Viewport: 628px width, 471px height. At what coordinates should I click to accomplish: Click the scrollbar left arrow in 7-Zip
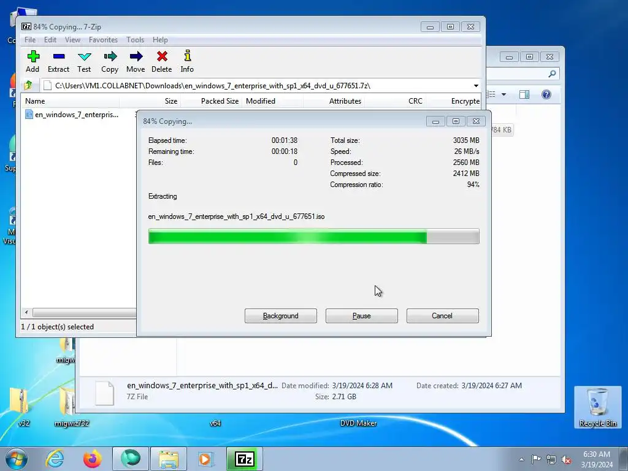26,312
